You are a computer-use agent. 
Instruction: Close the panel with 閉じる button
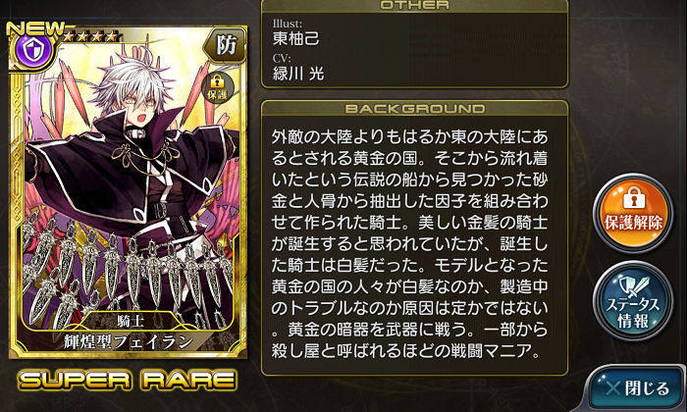(636, 388)
